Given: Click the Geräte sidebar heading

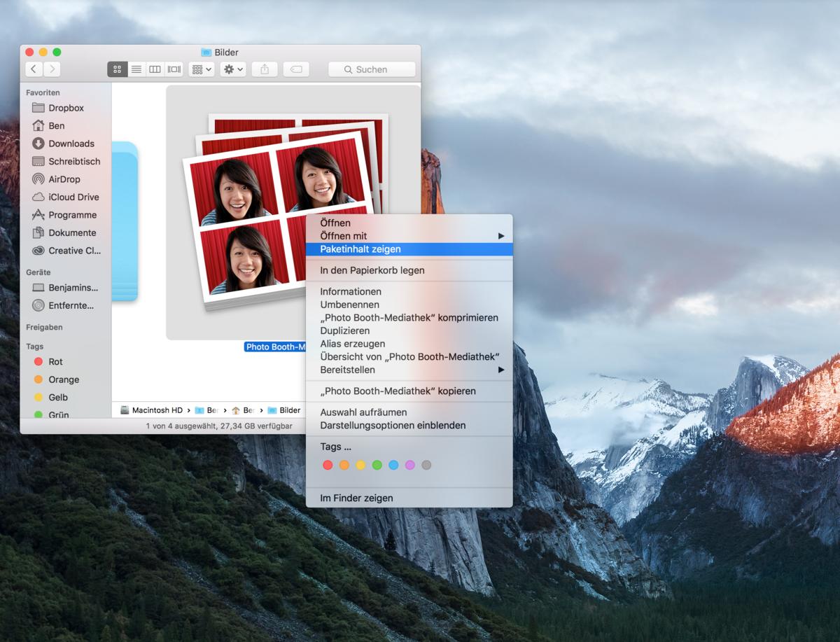Looking at the screenshot, I should pyautogui.click(x=38, y=272).
